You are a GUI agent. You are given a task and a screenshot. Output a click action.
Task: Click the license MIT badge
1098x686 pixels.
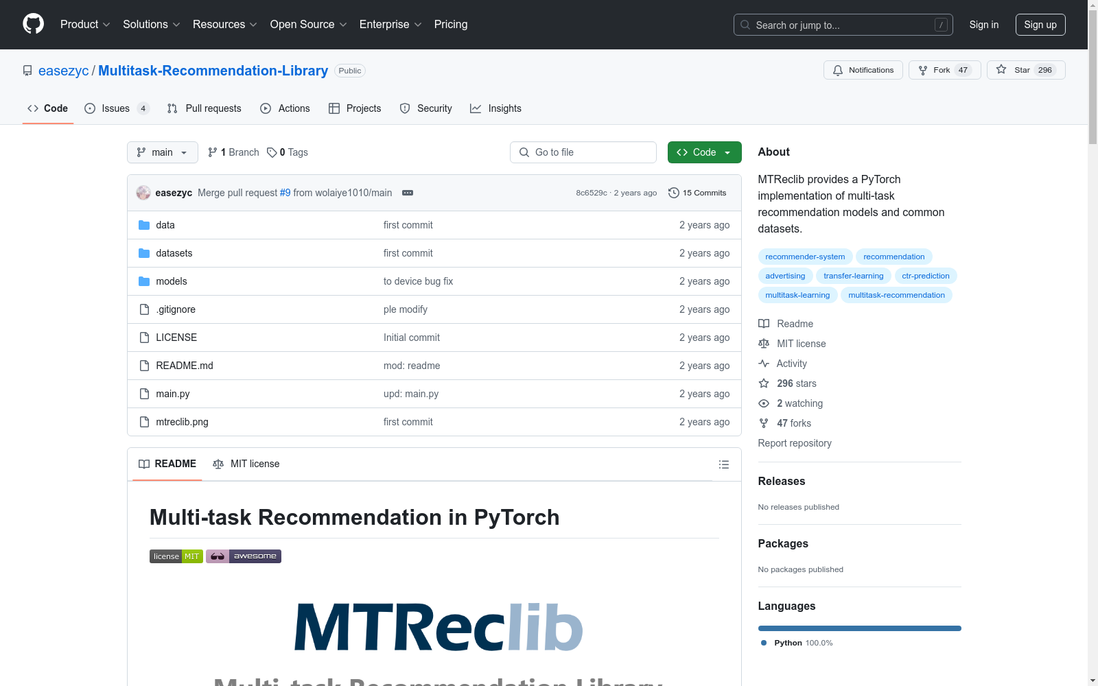[176, 556]
